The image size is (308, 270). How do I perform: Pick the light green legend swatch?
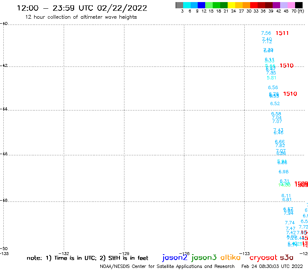point(209,5)
